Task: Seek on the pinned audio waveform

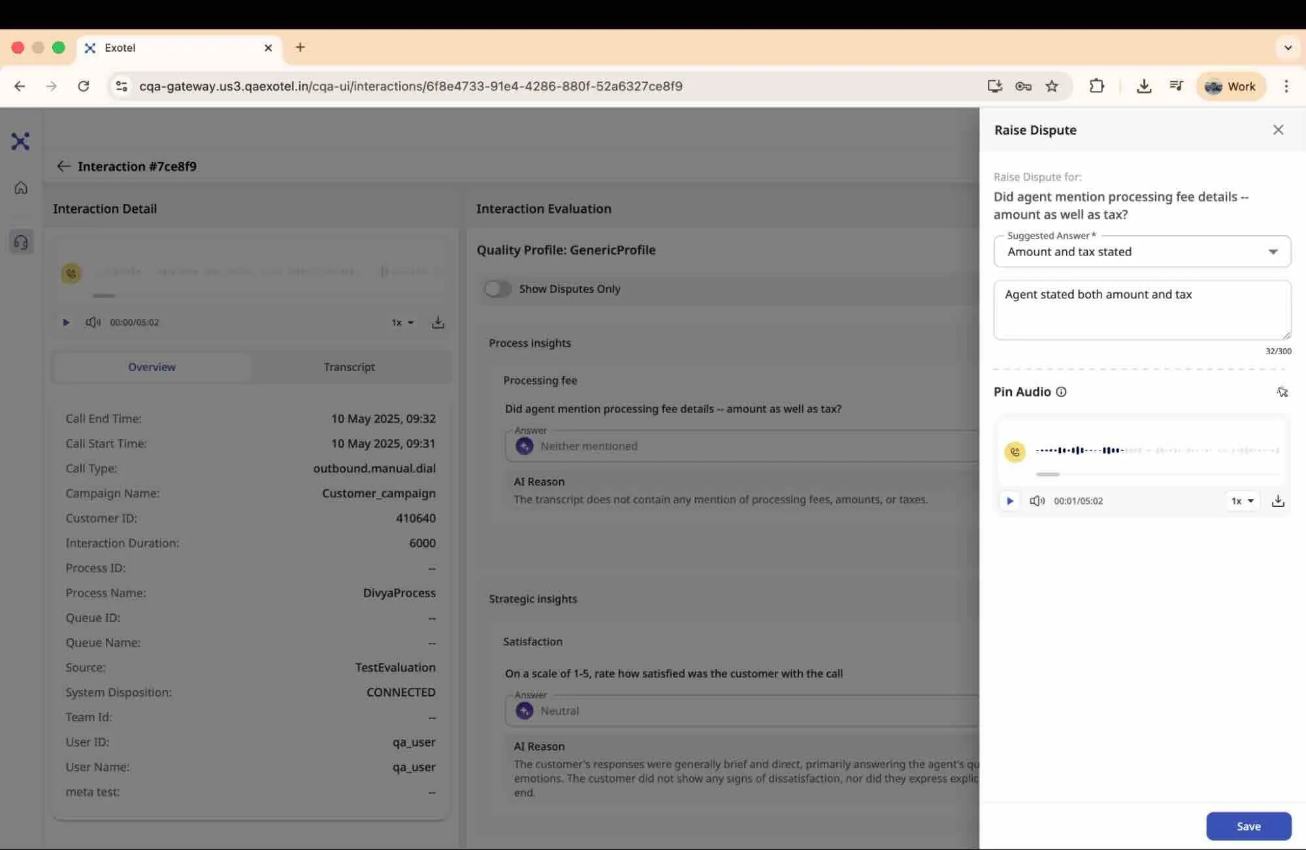Action: point(1157,450)
